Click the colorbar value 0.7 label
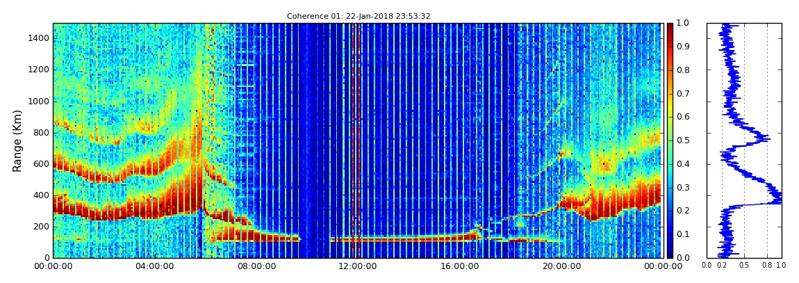Image resolution: width=799 pixels, height=283 pixels. click(x=682, y=94)
